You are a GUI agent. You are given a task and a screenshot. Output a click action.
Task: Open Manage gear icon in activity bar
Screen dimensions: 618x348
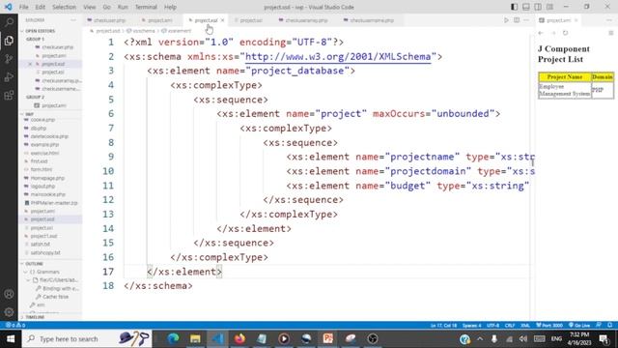pyautogui.click(x=9, y=312)
